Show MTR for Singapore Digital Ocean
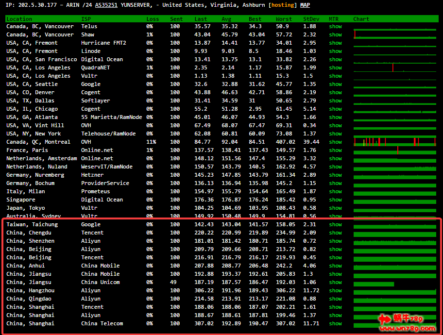Viewport: 443px width, 335px height. pos(335,200)
